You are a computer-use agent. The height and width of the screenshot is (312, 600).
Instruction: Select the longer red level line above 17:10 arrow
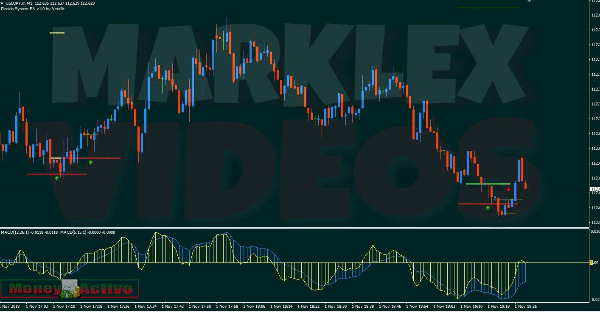click(x=57, y=174)
